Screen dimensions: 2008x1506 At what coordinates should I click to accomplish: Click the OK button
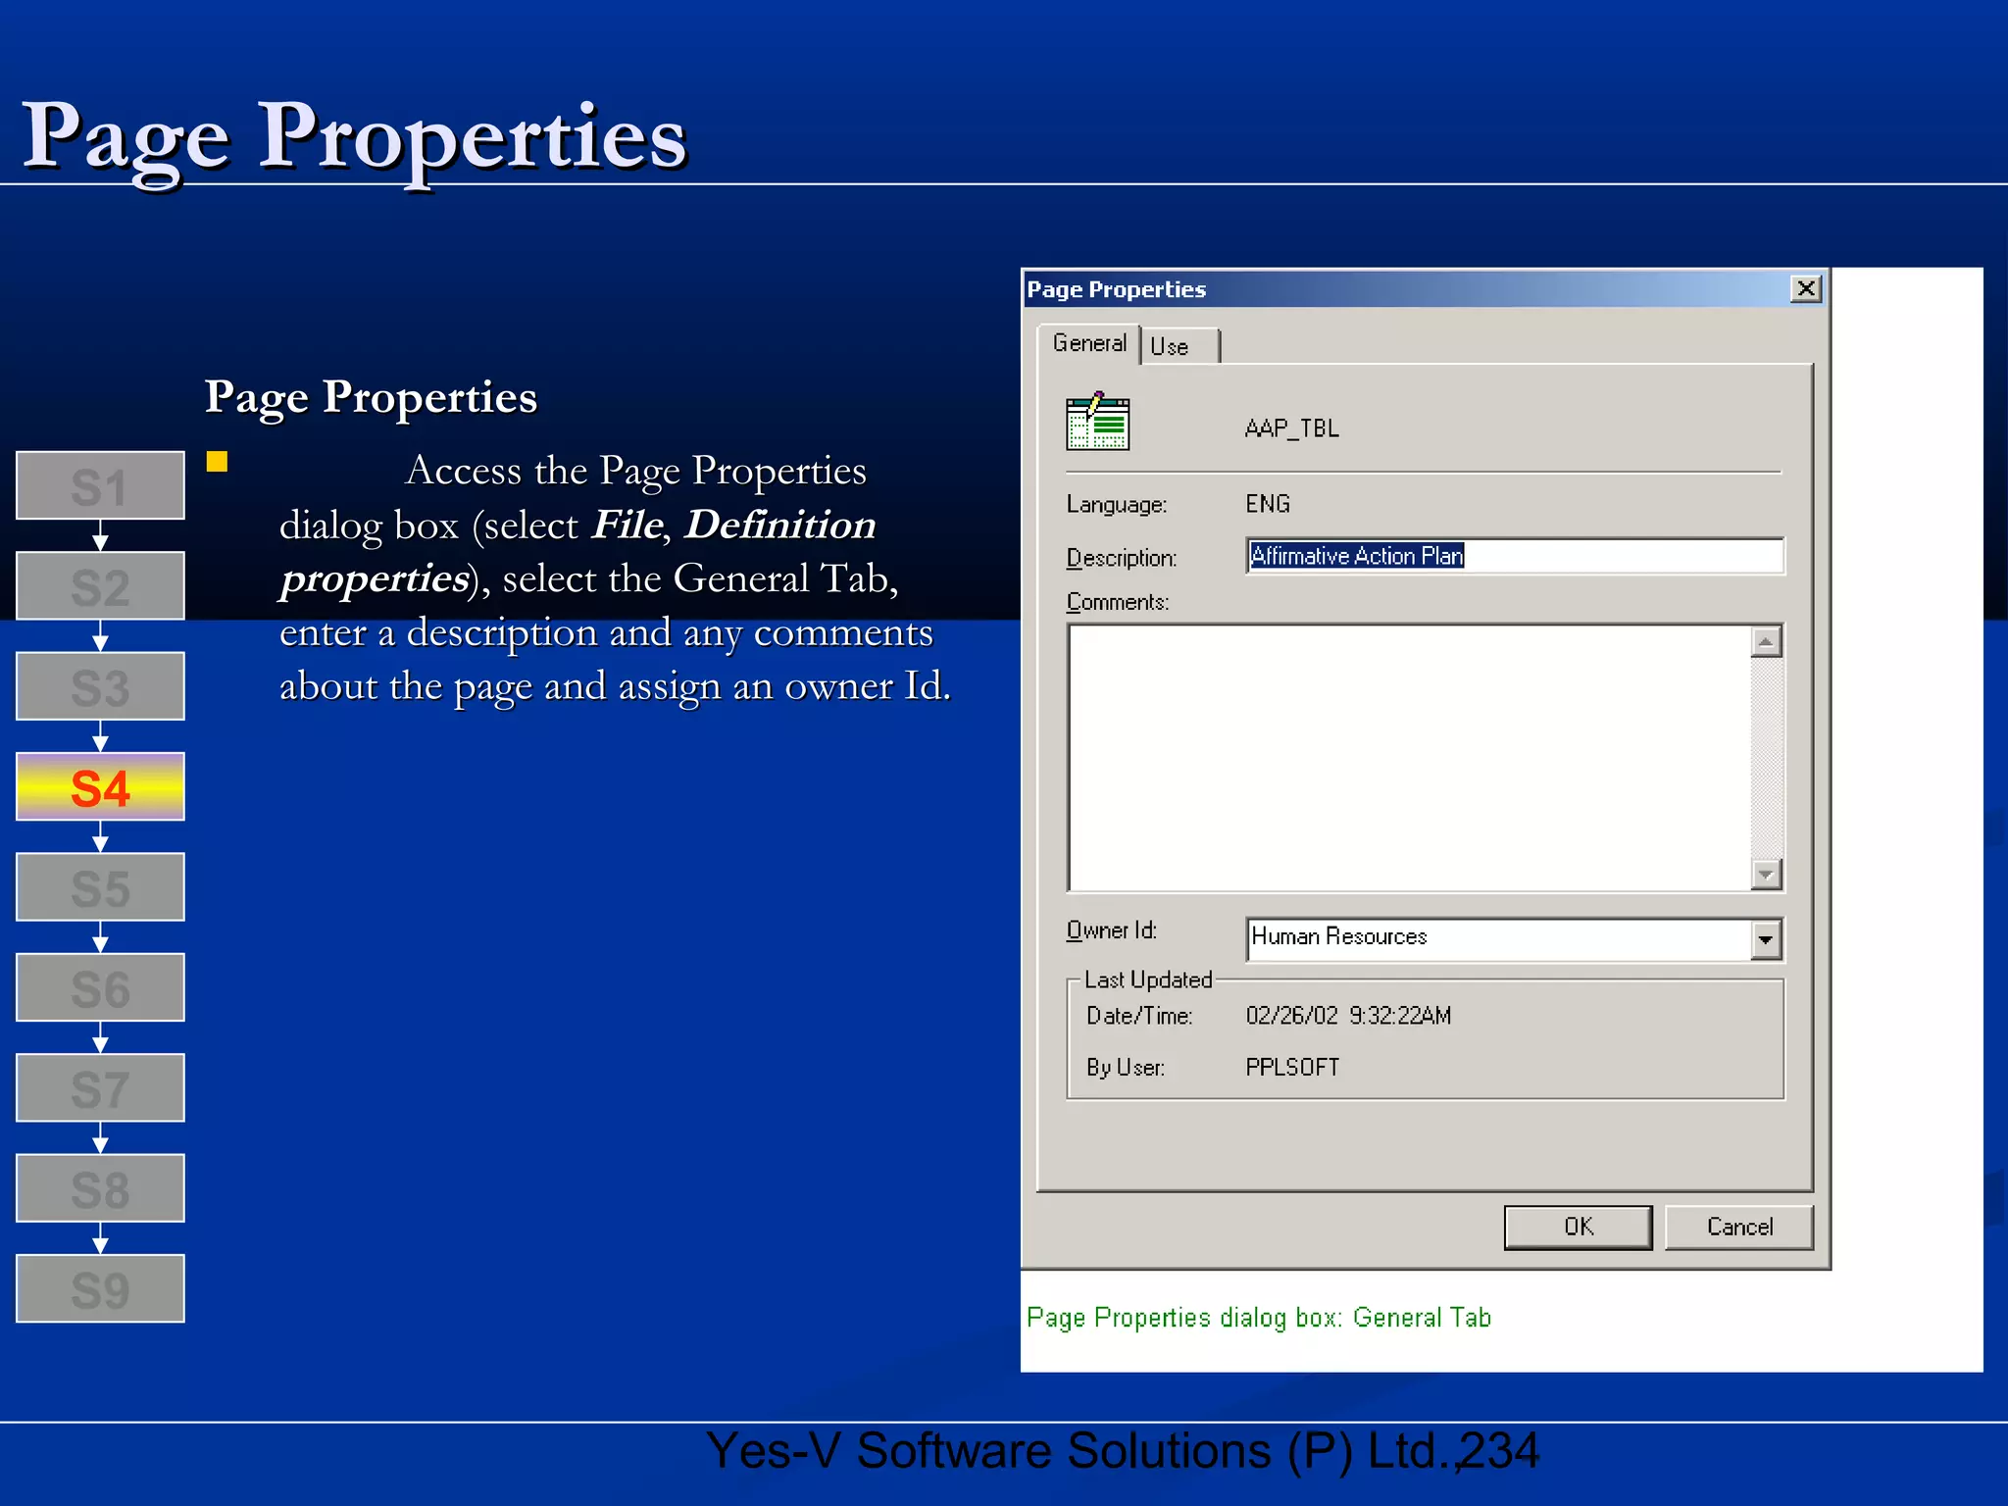point(1578,1227)
